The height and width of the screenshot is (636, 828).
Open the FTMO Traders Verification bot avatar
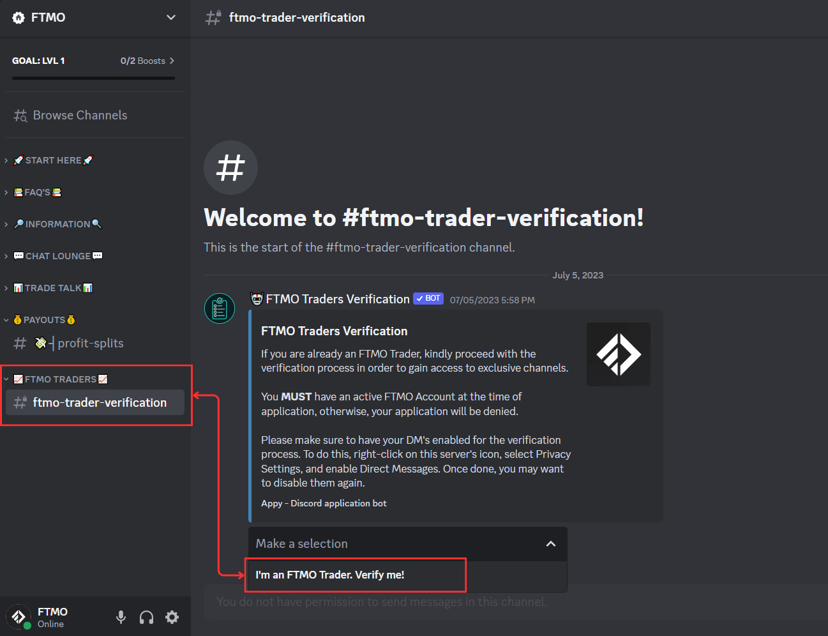[220, 308]
